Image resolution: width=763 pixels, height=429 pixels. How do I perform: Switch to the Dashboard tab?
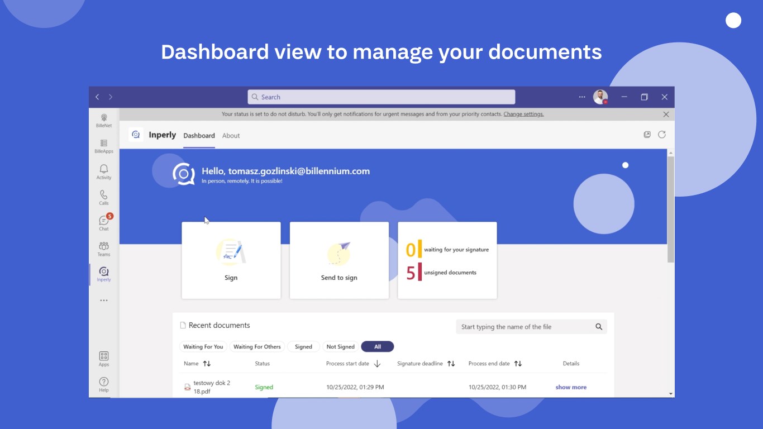coord(199,136)
